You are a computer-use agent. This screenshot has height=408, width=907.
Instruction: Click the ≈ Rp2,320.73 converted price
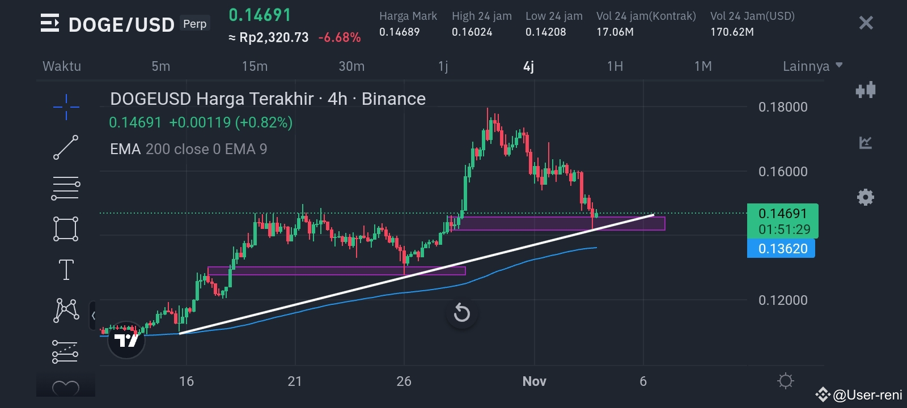pos(269,37)
